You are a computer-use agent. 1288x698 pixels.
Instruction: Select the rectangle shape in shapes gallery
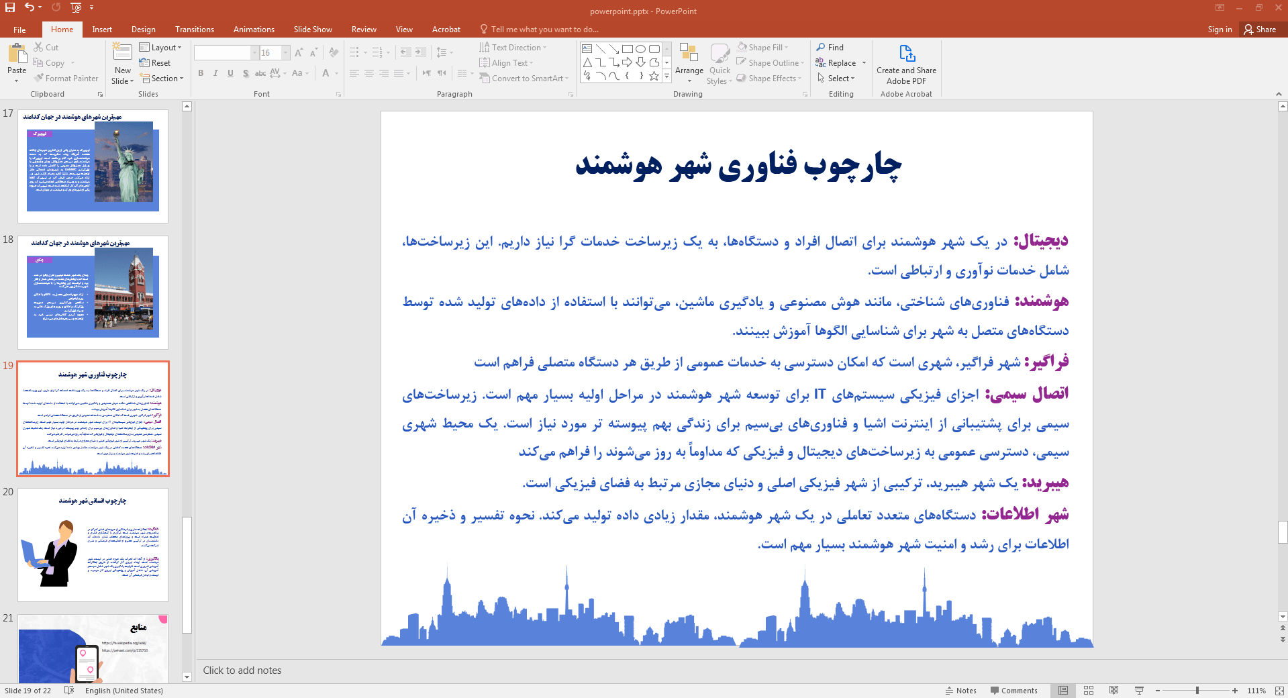pos(627,49)
